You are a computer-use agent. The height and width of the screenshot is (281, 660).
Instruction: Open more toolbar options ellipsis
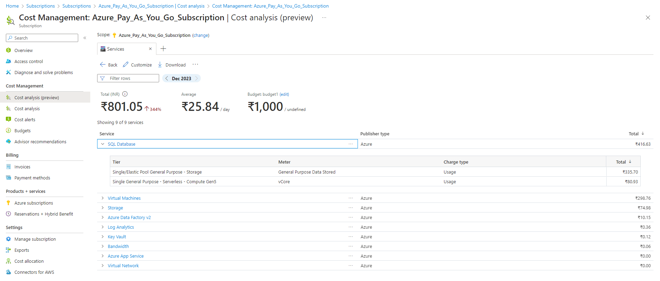point(195,64)
